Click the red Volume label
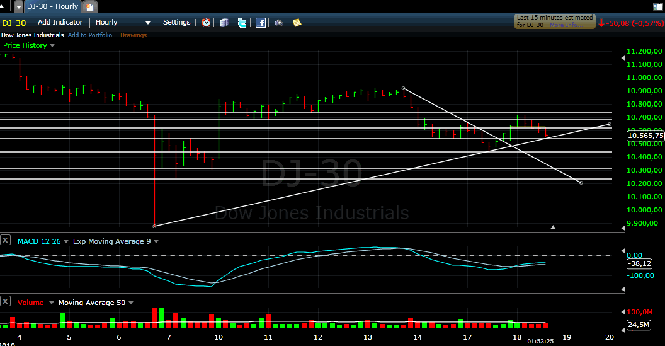 (x=30, y=303)
